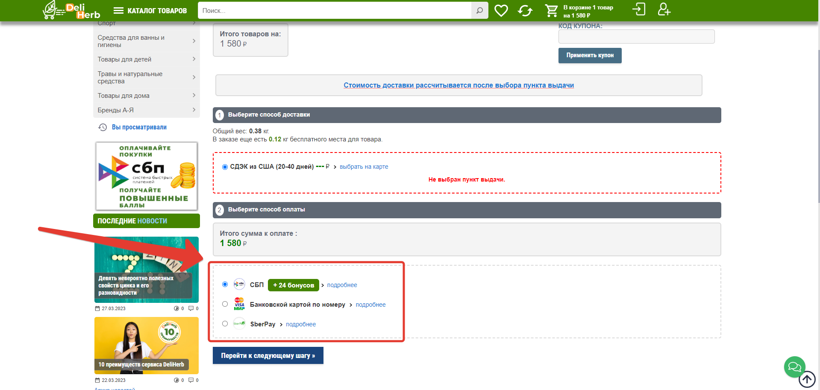
Task: Click the СБП promotional banner
Action: coord(147,176)
